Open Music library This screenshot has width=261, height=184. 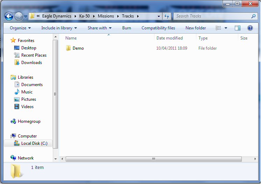(27, 92)
